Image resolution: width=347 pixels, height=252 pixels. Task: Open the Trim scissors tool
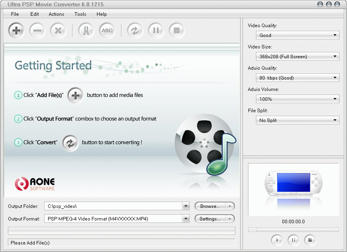[x=86, y=30]
